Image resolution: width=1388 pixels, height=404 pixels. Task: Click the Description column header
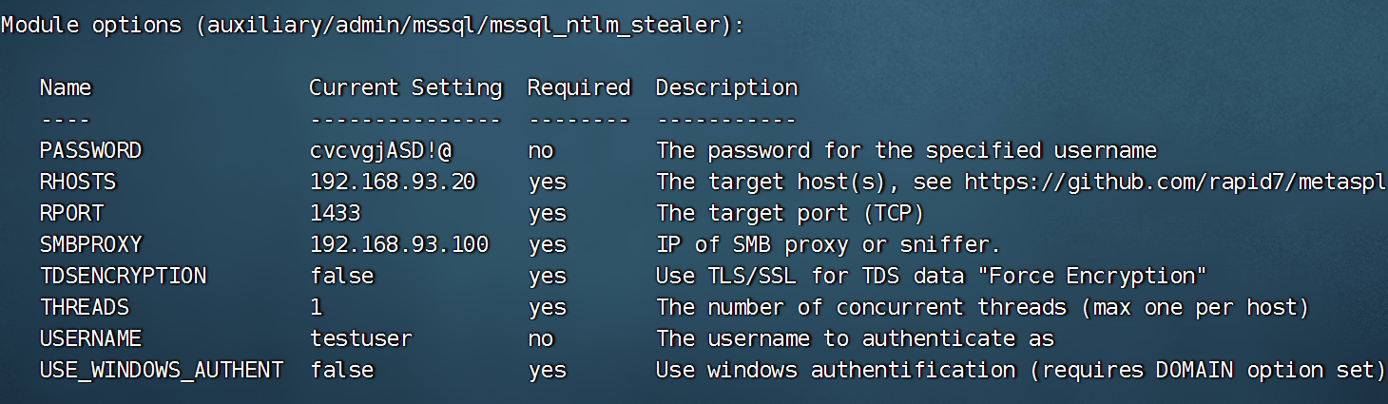click(x=726, y=88)
